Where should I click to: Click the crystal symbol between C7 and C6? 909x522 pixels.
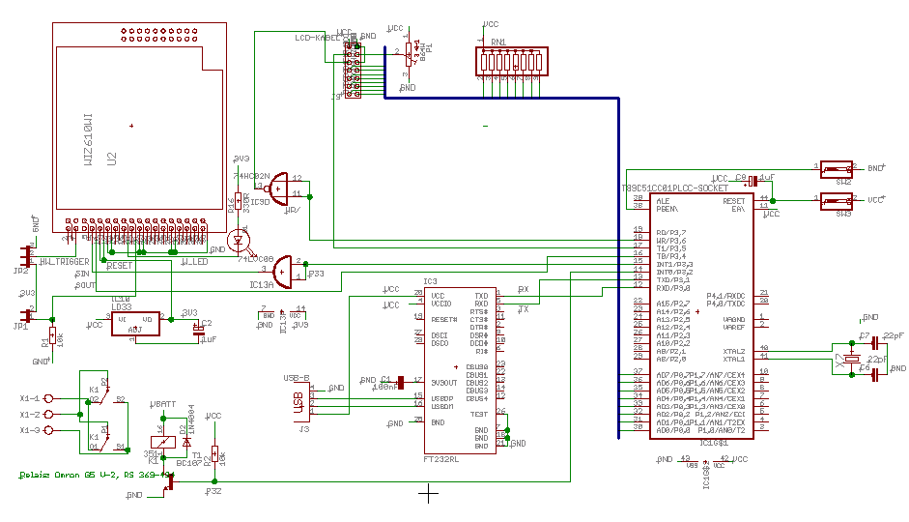click(x=852, y=360)
